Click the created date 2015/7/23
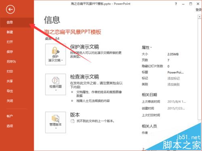Screen dimensions: 202x151 (x=176, y=108)
